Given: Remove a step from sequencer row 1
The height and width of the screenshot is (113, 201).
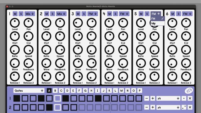Looking at the screenshot, I should [x=147, y=98].
